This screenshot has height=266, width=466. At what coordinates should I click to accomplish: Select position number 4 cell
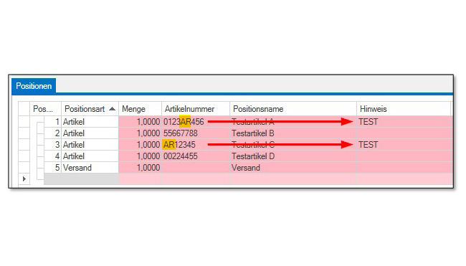coord(52,156)
